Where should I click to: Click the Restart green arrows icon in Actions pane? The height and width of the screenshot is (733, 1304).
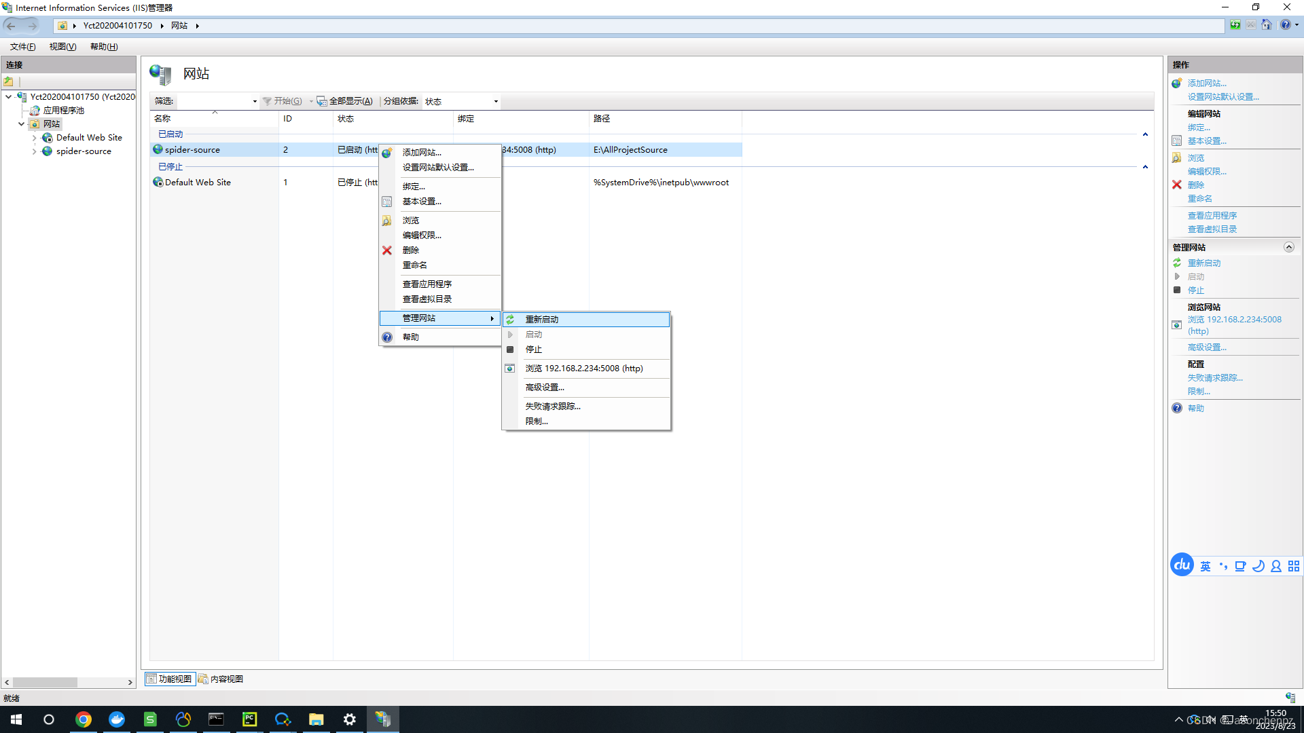tap(1177, 263)
